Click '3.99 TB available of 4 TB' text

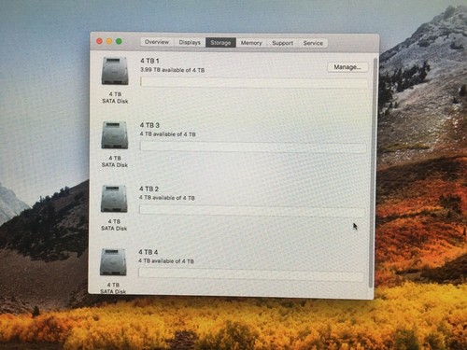point(173,70)
